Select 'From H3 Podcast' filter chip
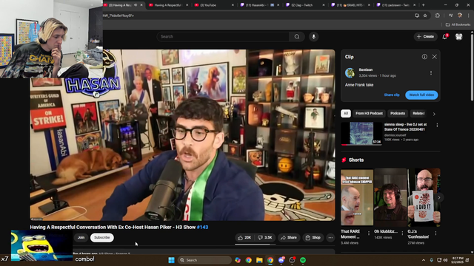 (369, 113)
